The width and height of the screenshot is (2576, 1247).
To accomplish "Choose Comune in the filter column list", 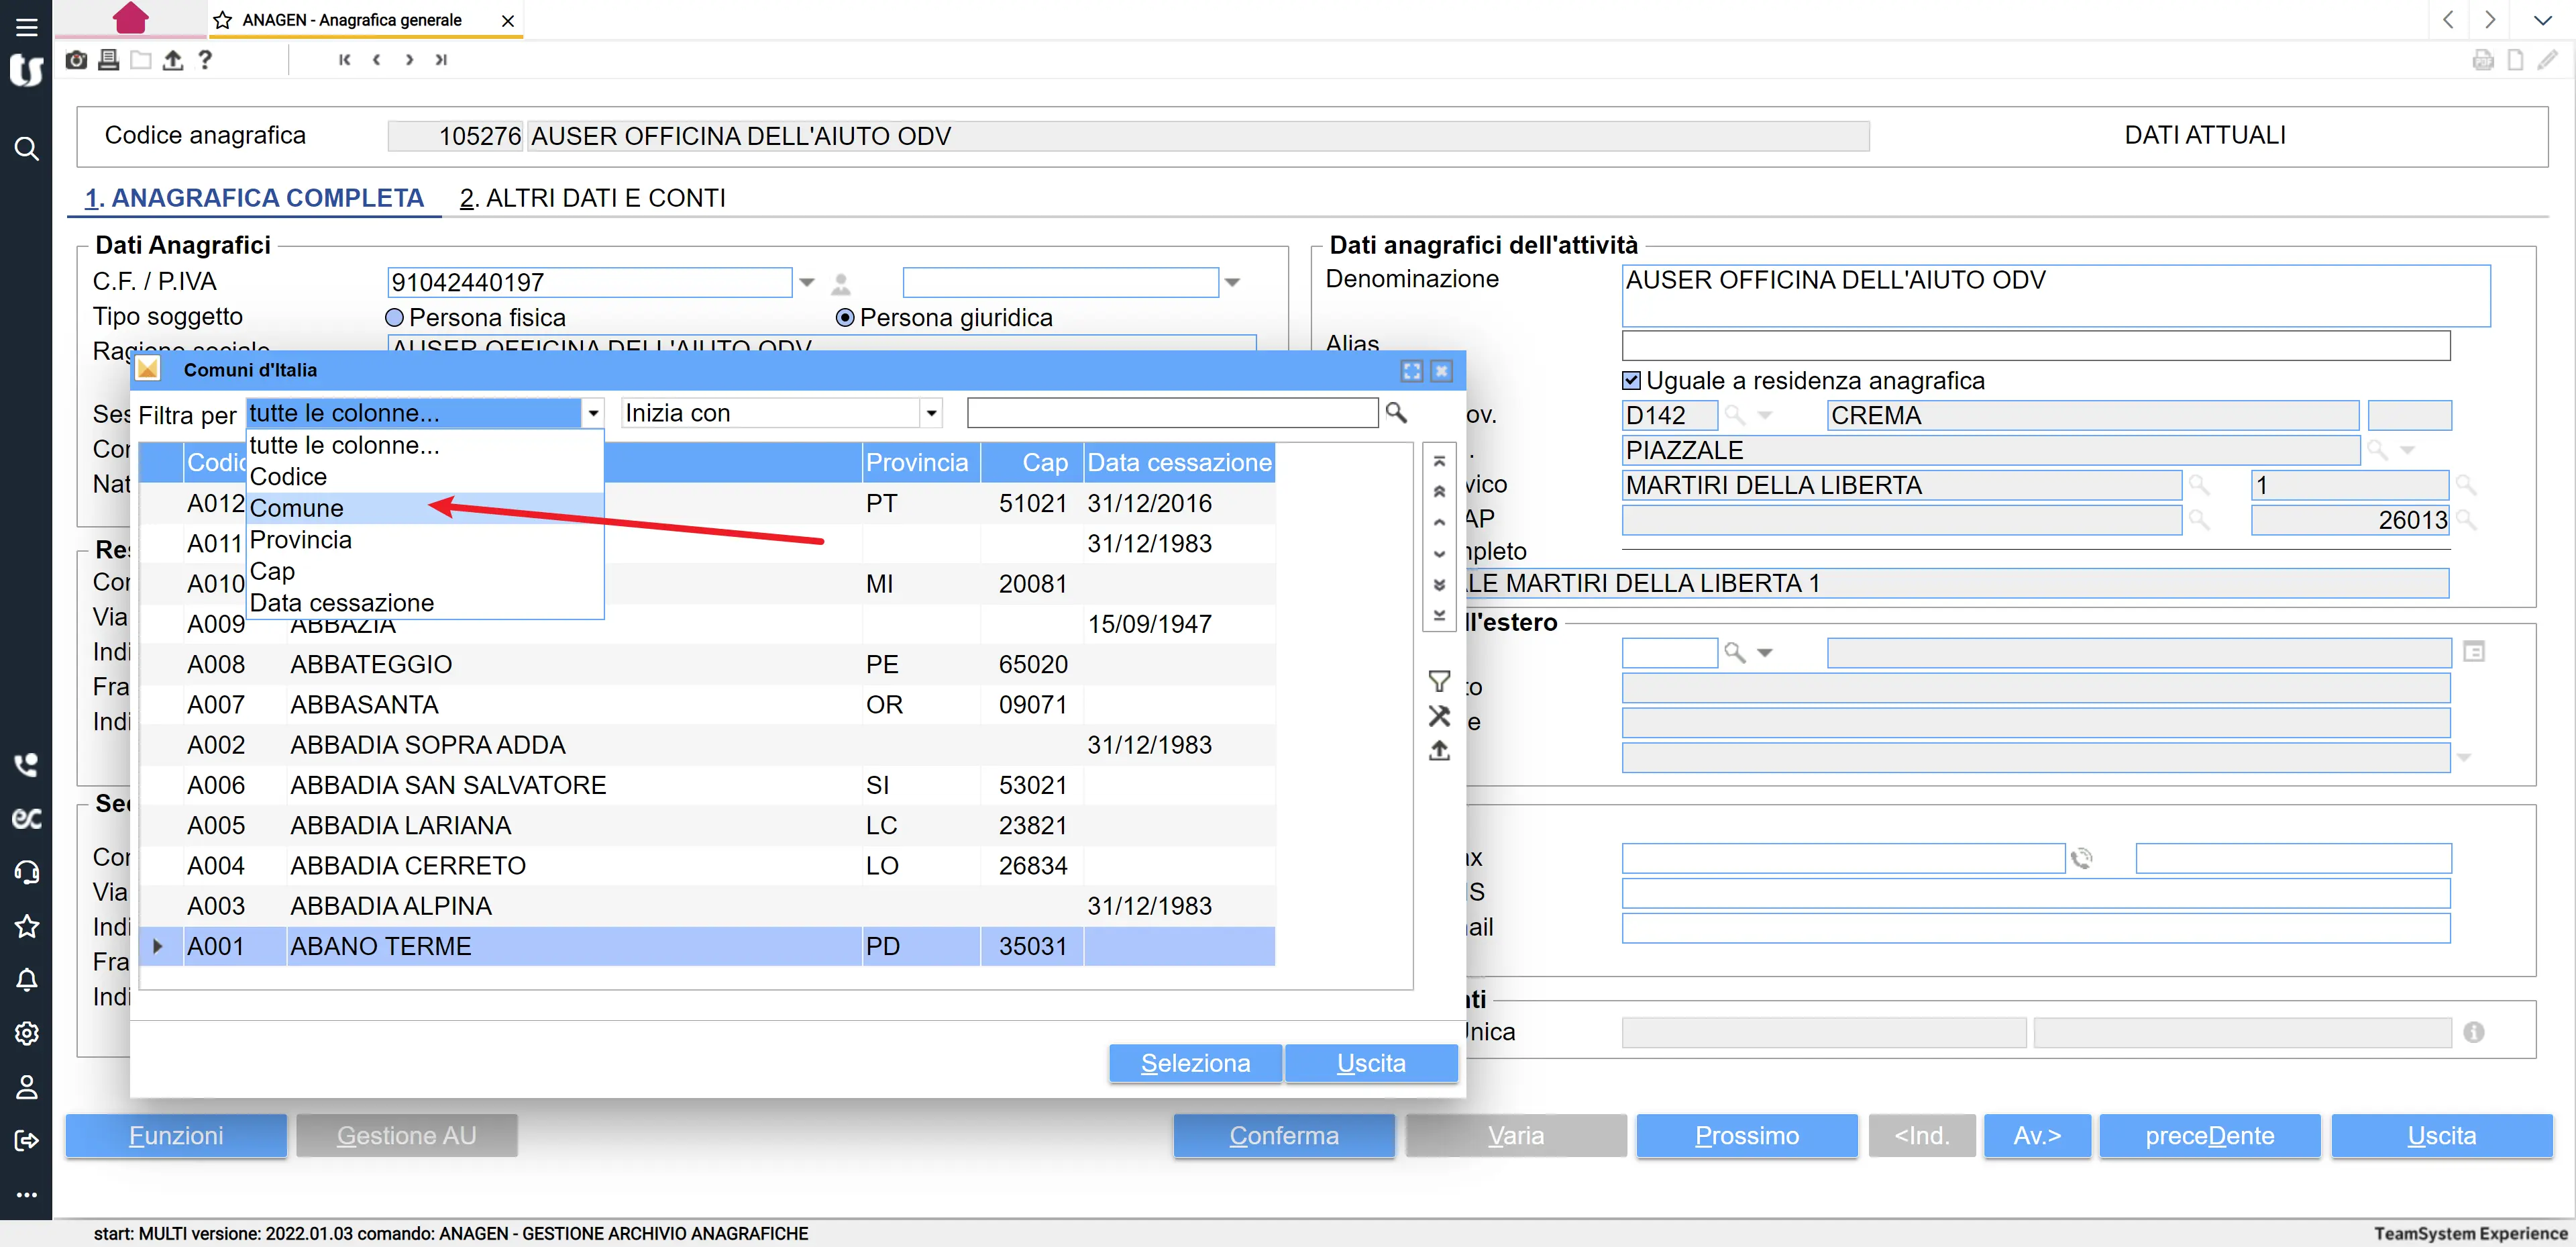I will click(297, 509).
